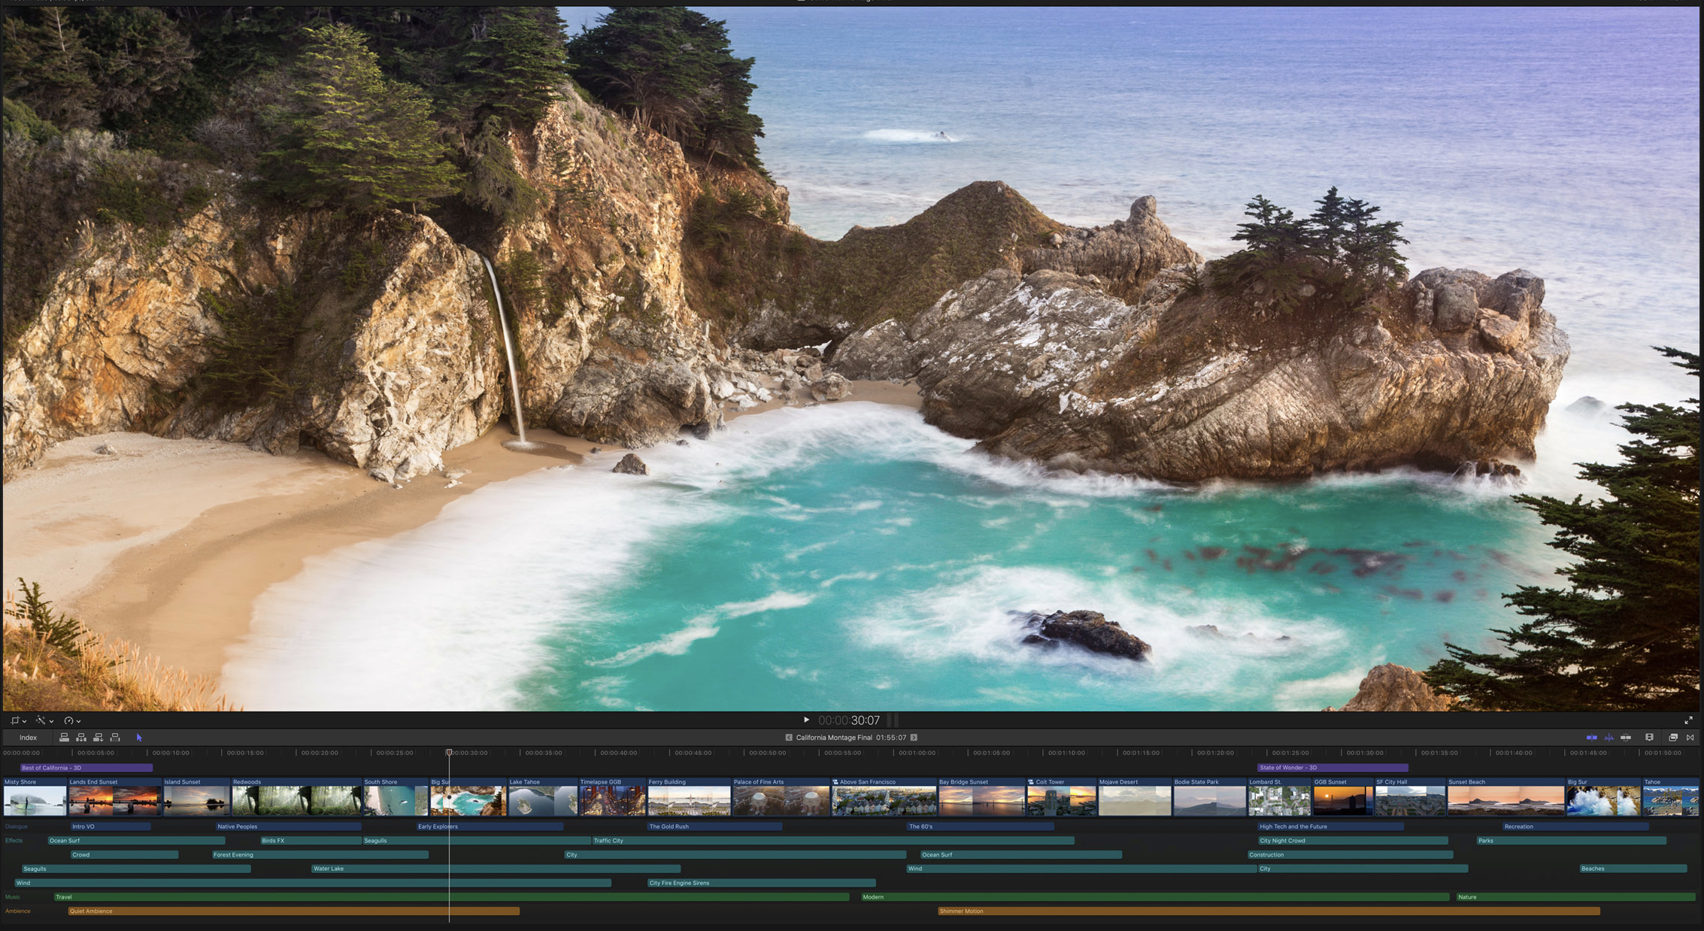Viewport: 1704px width, 931px height.
Task: Go back in timeline history arrow
Action: tap(788, 738)
